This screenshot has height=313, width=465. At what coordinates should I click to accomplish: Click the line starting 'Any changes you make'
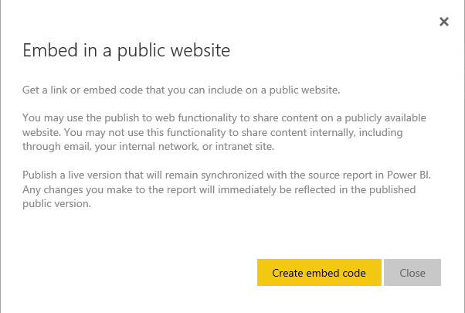click(x=219, y=189)
